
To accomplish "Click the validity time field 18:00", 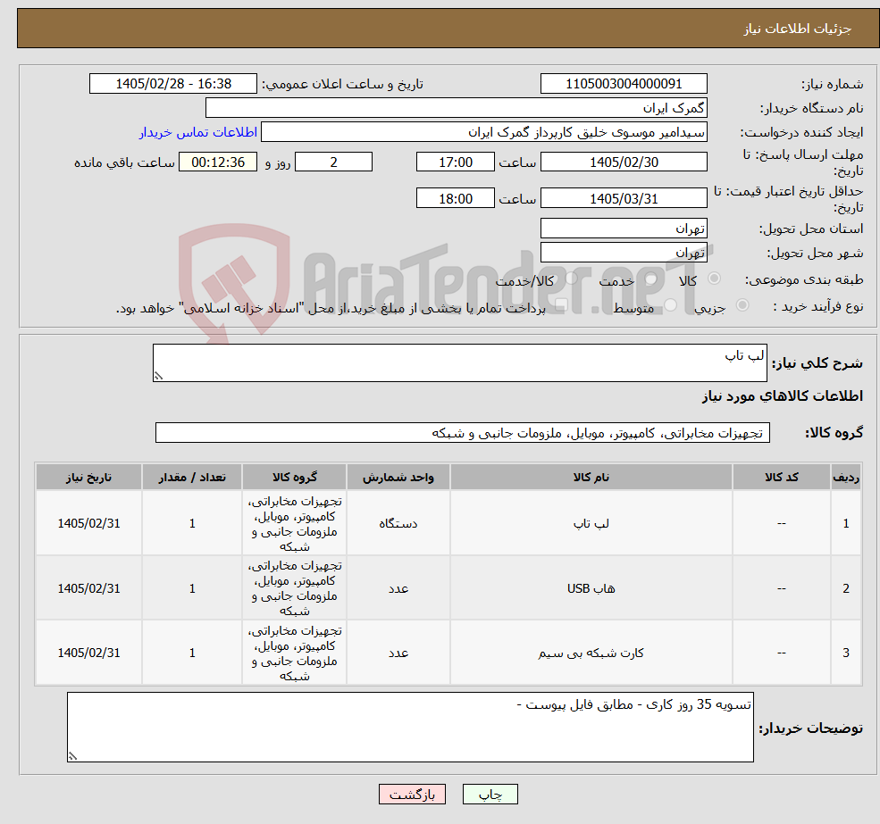I will pyautogui.click(x=455, y=198).
